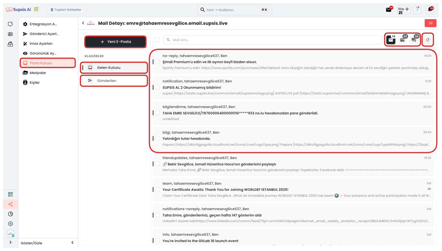The height and width of the screenshot is (251, 442).
Task: Open İmza Ayarları menu item
Action: (48, 44)
